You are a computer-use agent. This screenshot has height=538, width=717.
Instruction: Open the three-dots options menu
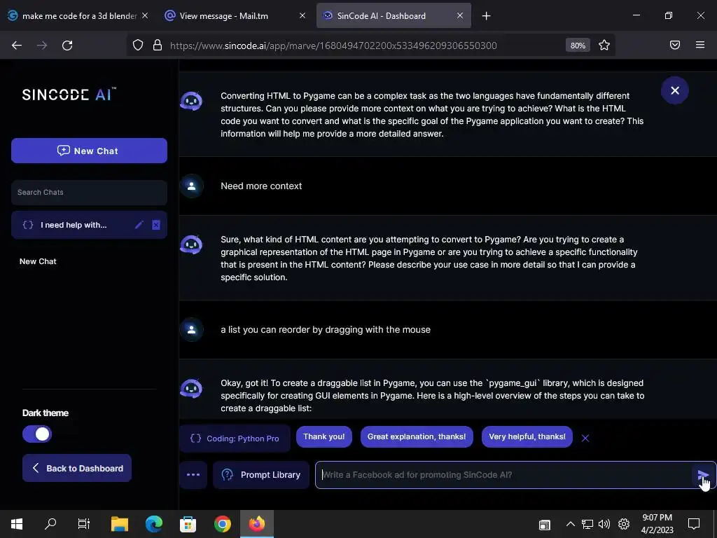pos(193,475)
